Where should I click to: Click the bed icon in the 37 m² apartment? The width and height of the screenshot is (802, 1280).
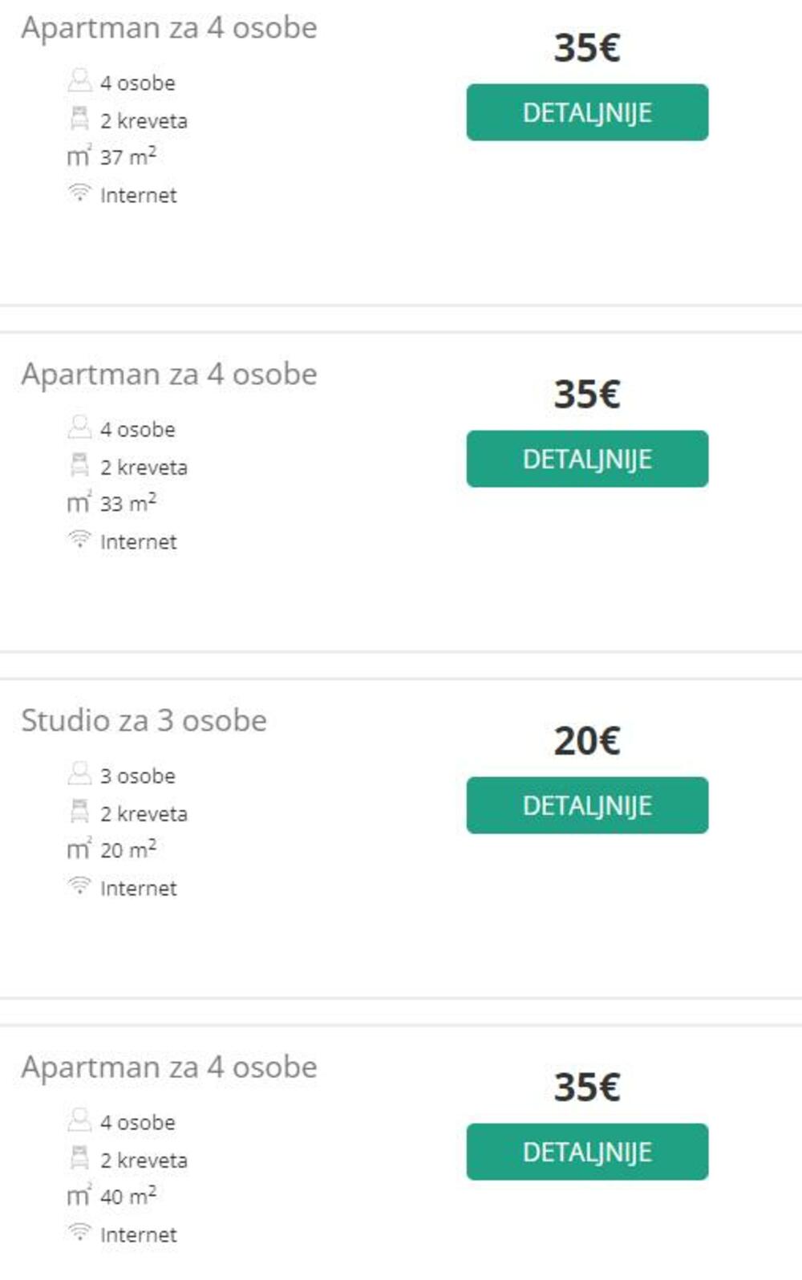click(79, 119)
